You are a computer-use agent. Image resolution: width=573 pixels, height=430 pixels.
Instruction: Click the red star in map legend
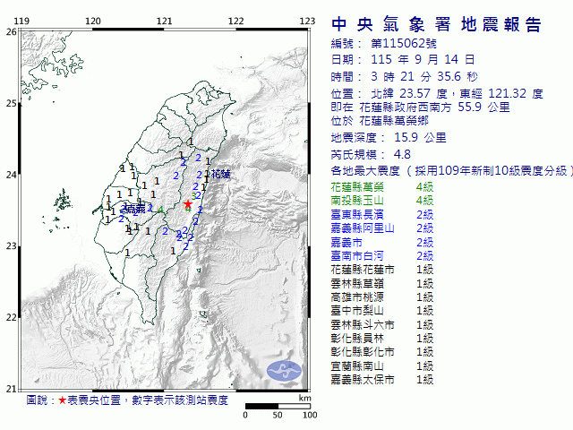point(62,400)
